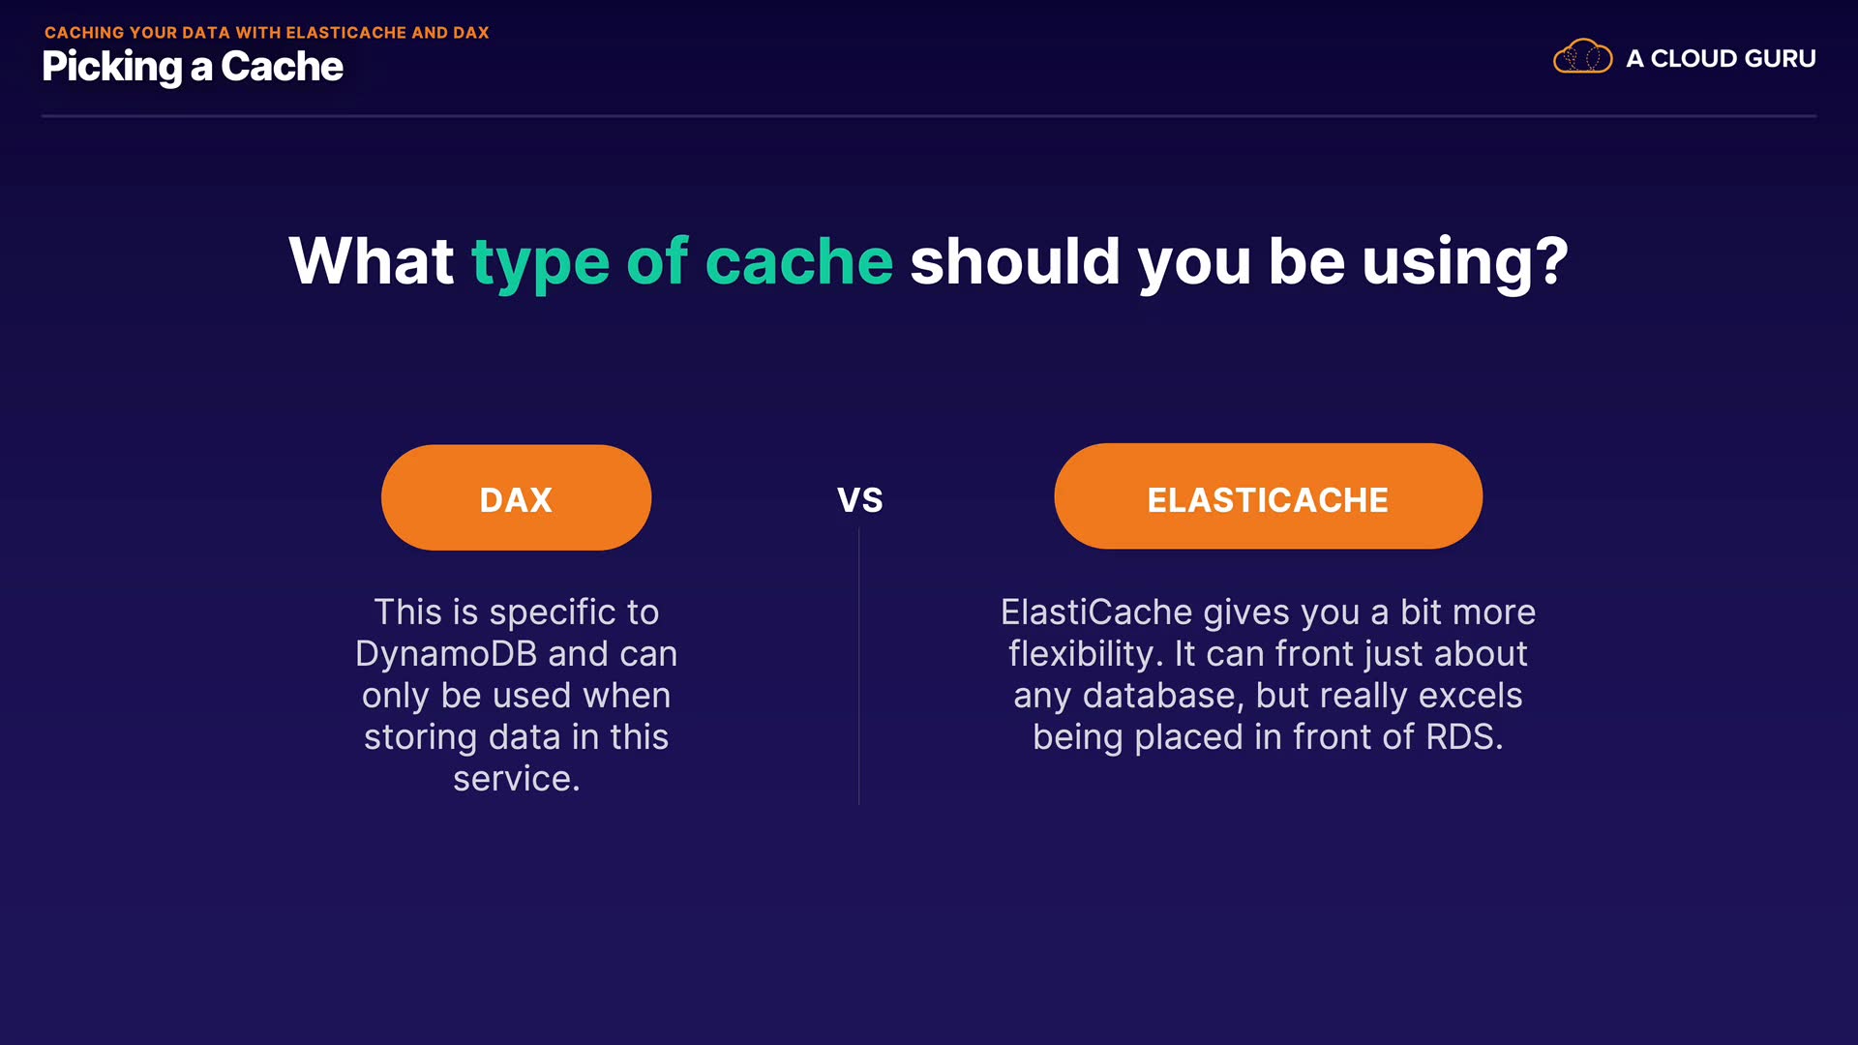This screenshot has height=1045, width=1858.
Task: Click the DAX description paragraph
Action: tap(516, 695)
